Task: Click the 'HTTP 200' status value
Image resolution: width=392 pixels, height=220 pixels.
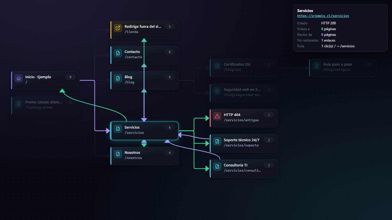Action: click(329, 23)
